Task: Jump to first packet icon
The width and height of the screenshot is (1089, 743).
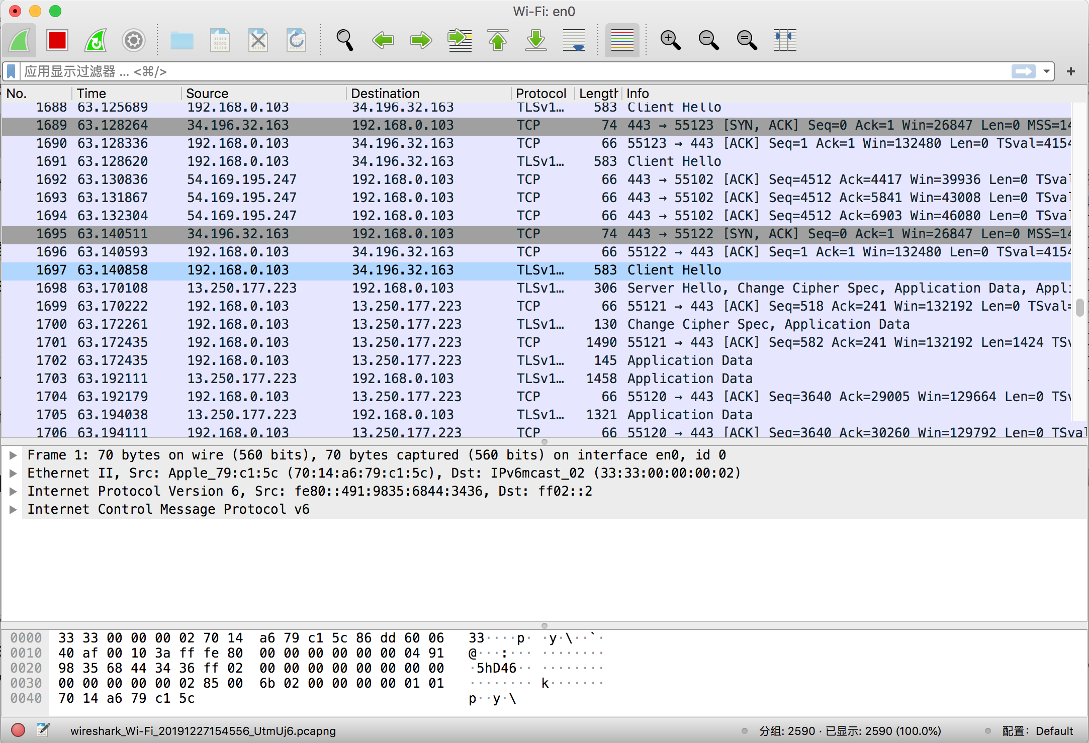Action: click(x=498, y=40)
